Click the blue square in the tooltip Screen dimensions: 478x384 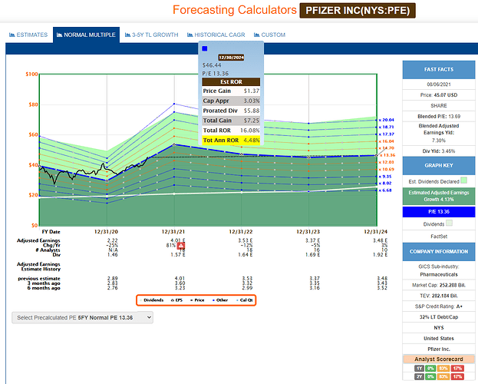click(x=205, y=48)
